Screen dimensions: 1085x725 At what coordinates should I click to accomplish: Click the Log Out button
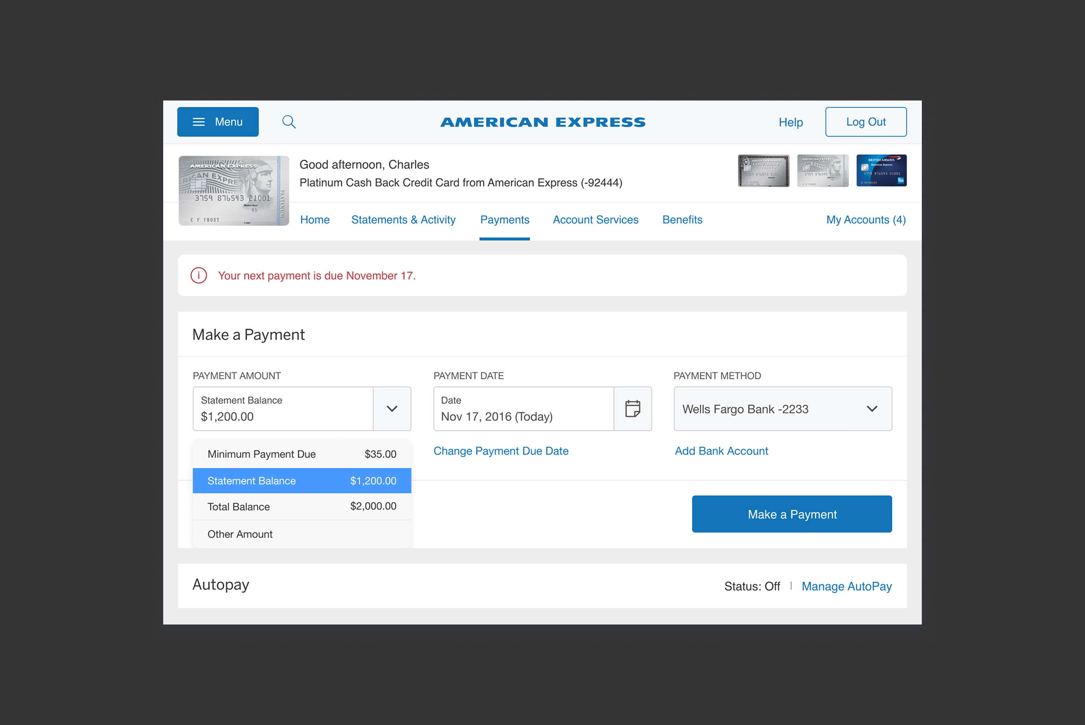tap(865, 122)
